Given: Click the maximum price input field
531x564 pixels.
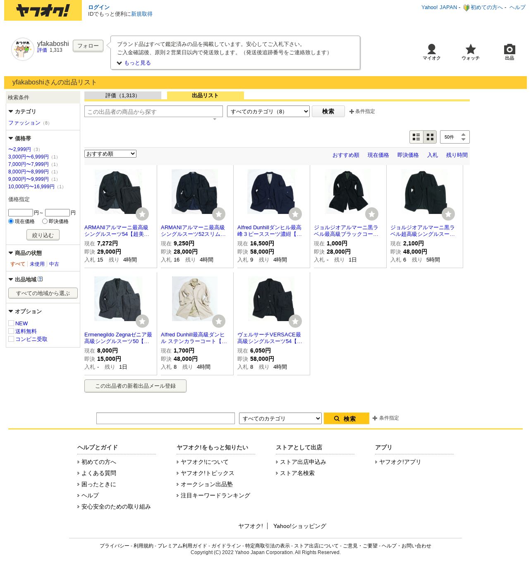Looking at the screenshot, I should [x=57, y=213].
